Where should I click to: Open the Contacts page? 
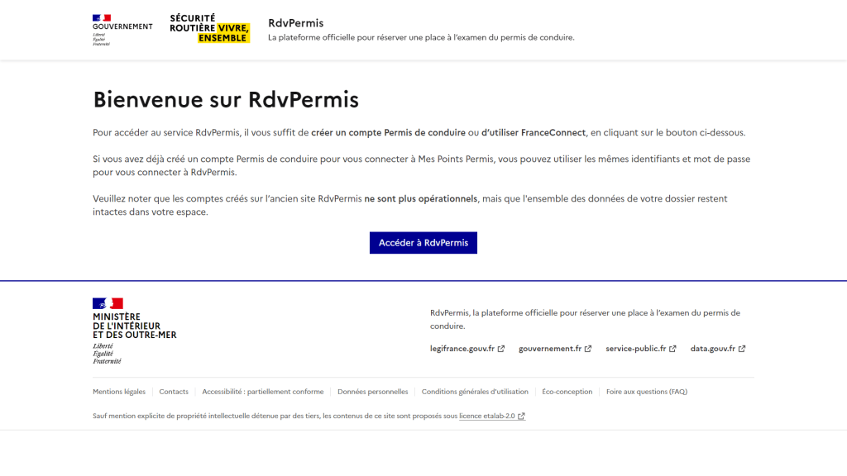(174, 391)
